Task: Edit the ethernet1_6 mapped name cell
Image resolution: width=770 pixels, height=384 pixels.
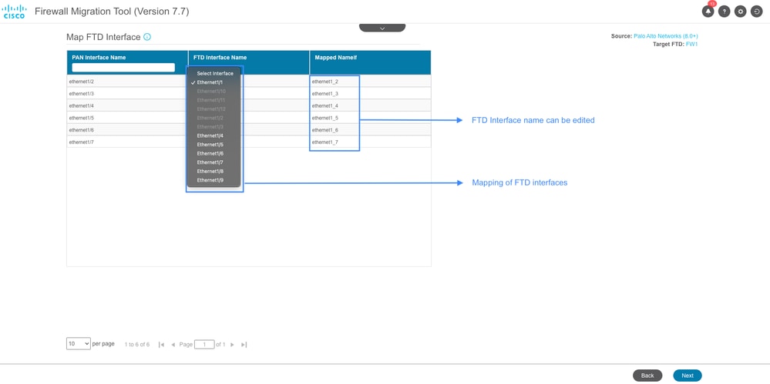Action: click(370, 130)
